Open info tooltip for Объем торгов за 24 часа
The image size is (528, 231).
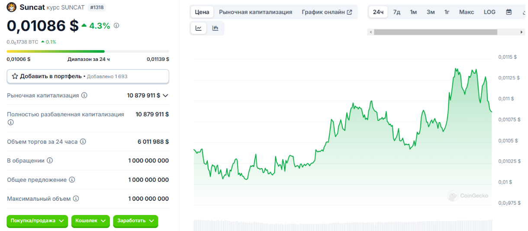tap(83, 141)
